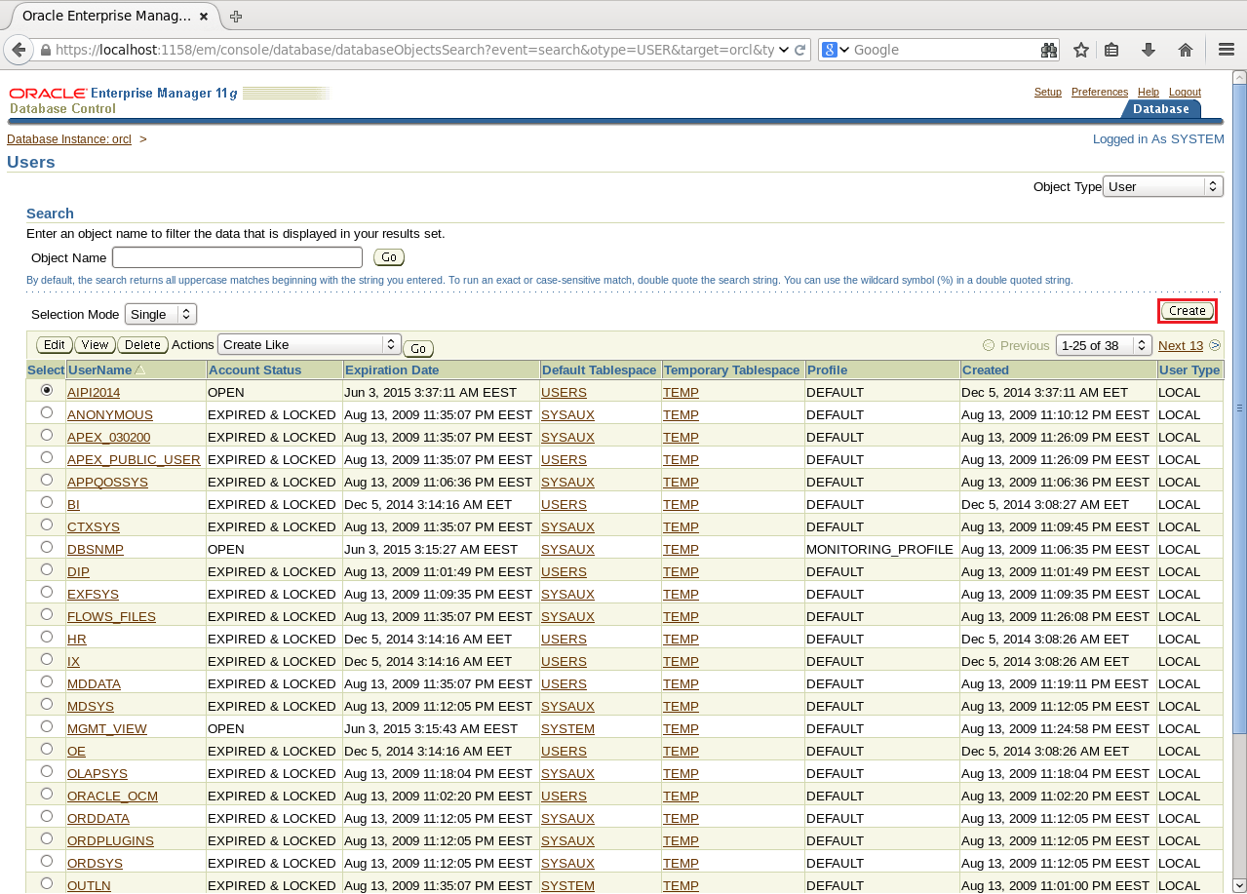This screenshot has width=1247, height=894.
Task: Open the Actions Create Like dropdown
Action: pyautogui.click(x=309, y=344)
